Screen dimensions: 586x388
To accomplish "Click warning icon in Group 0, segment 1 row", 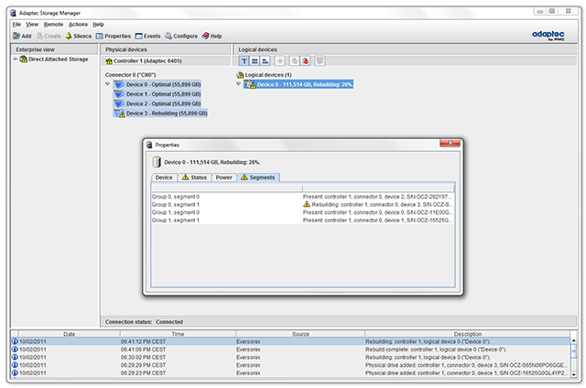I will 307,204.
